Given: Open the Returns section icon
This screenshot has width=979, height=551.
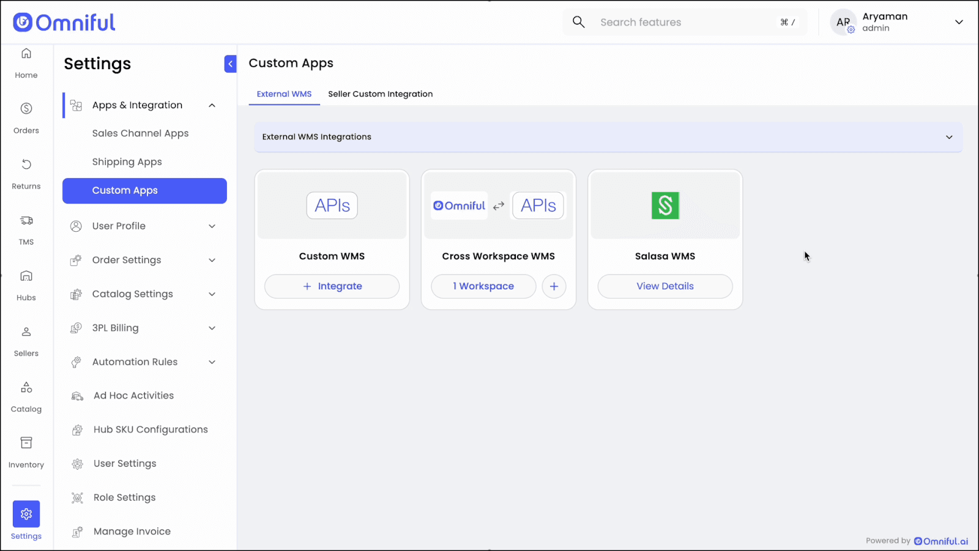Looking at the screenshot, I should point(26,165).
